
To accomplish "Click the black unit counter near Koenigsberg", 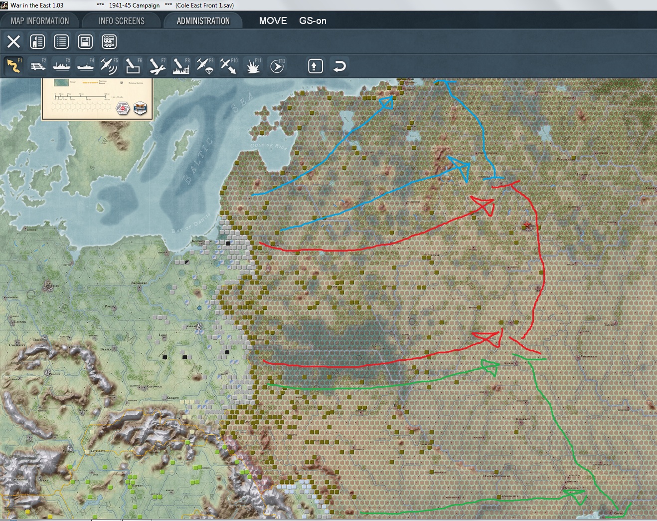I will tap(228, 243).
